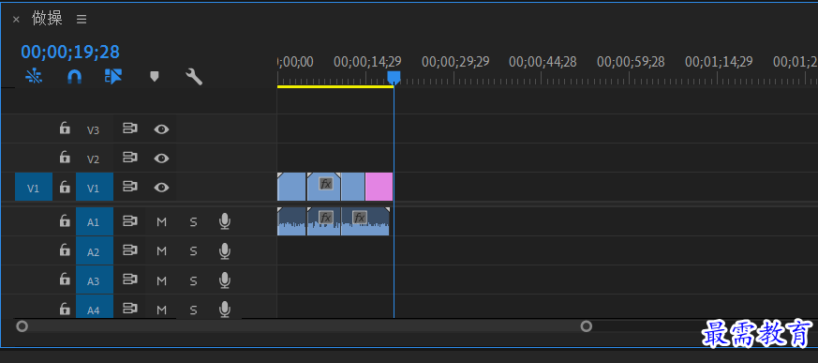Toggle V1 track targeting button

(95, 188)
